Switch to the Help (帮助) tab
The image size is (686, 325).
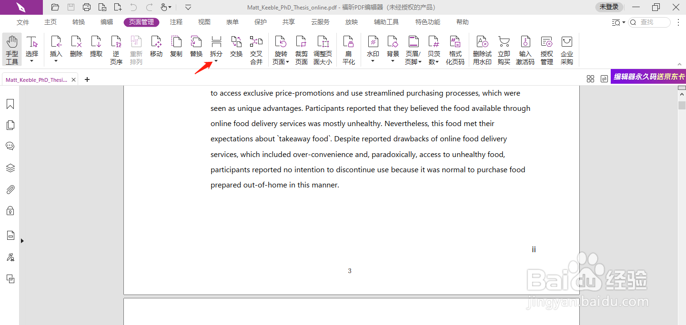(463, 22)
